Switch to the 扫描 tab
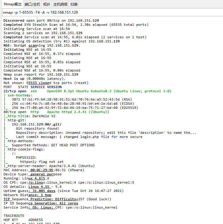The height and width of the screenshot is (224, 223). pyautogui.click(x=74, y=4)
